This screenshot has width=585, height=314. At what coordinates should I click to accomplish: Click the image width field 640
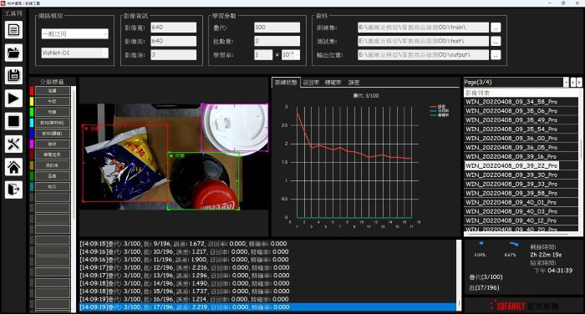pos(174,28)
